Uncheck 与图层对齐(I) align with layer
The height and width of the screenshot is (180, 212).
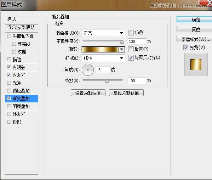[131, 58]
